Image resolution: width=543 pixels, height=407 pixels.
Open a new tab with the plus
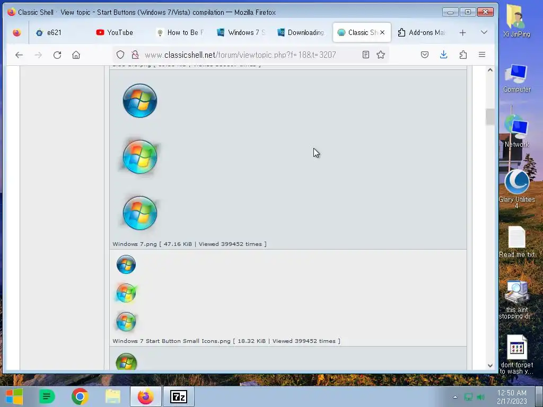pyautogui.click(x=462, y=32)
